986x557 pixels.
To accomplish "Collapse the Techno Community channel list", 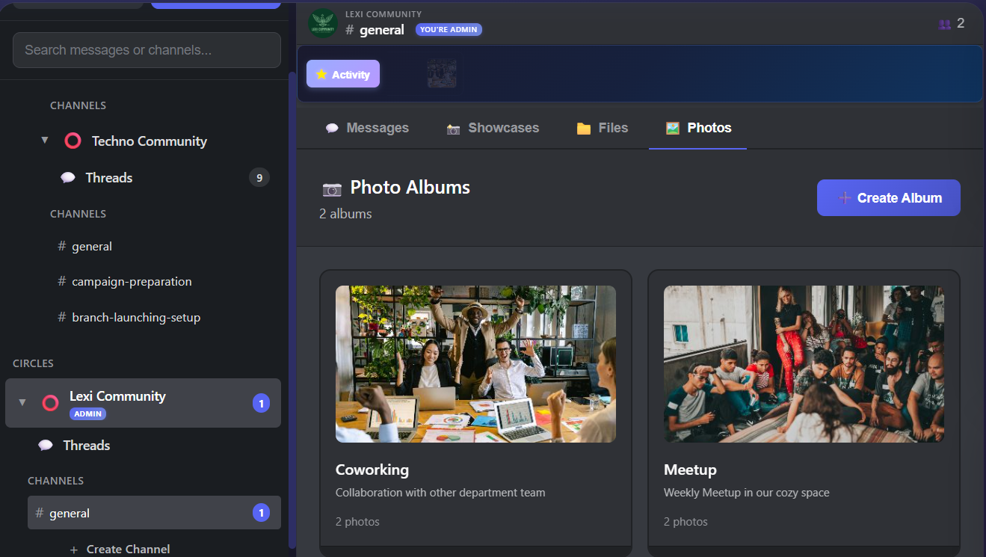I will 45,140.
